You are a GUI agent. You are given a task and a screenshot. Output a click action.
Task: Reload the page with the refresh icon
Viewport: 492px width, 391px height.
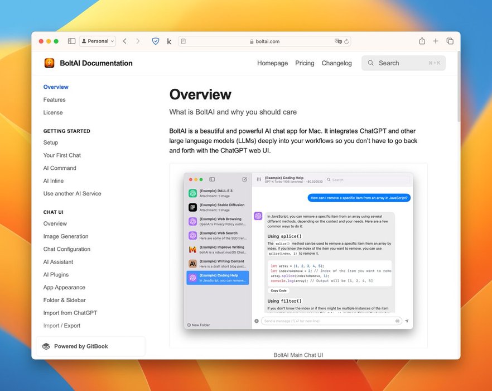(x=346, y=41)
